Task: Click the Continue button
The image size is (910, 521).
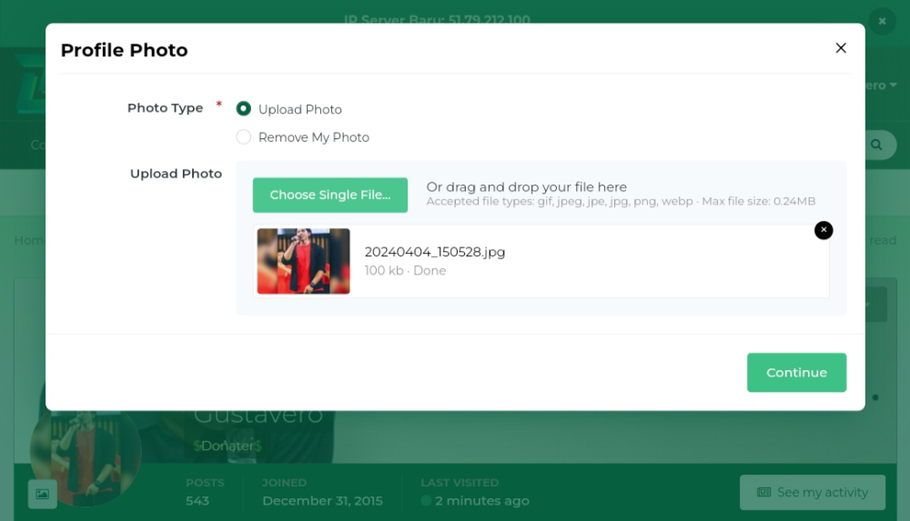Action: [796, 373]
